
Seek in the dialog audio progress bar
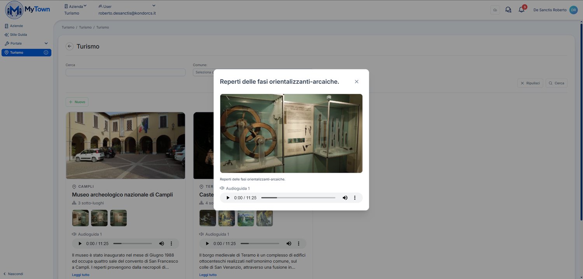pyautogui.click(x=298, y=198)
